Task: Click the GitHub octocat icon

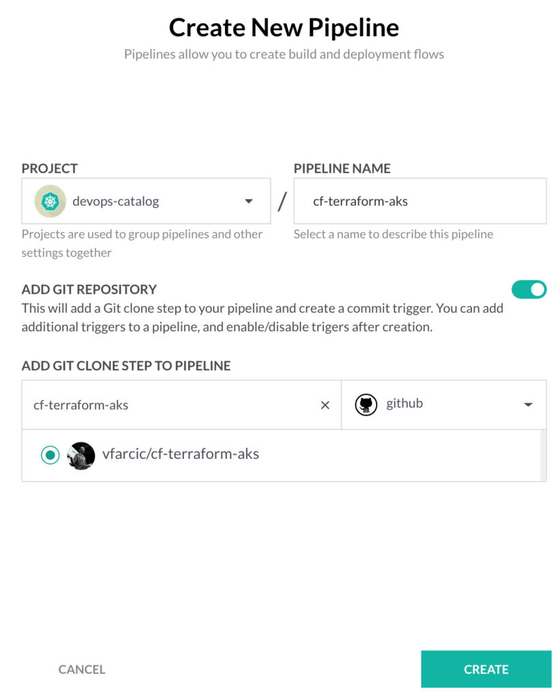Action: 366,405
